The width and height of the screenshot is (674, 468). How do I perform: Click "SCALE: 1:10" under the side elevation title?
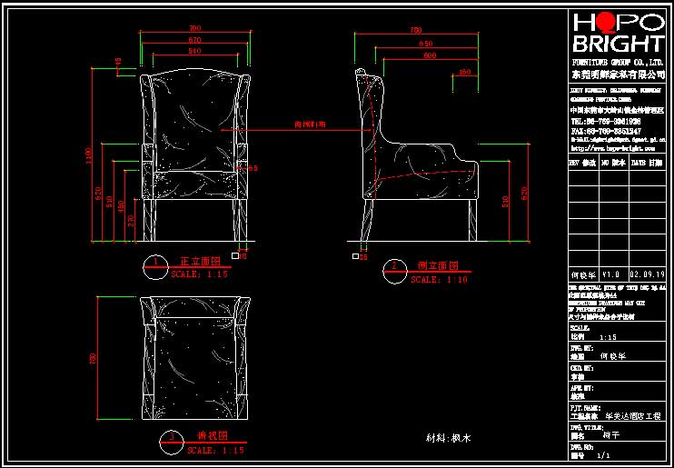pyautogui.click(x=439, y=280)
